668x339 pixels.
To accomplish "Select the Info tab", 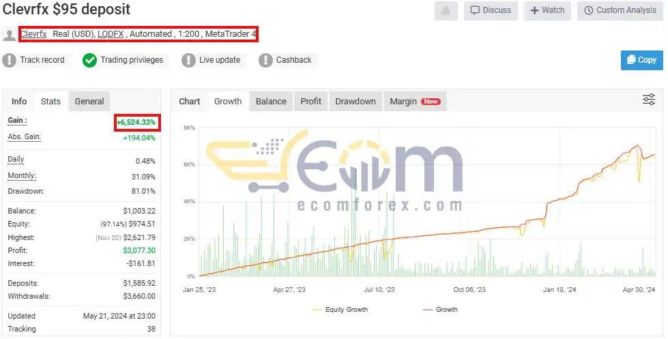I will pos(19,102).
